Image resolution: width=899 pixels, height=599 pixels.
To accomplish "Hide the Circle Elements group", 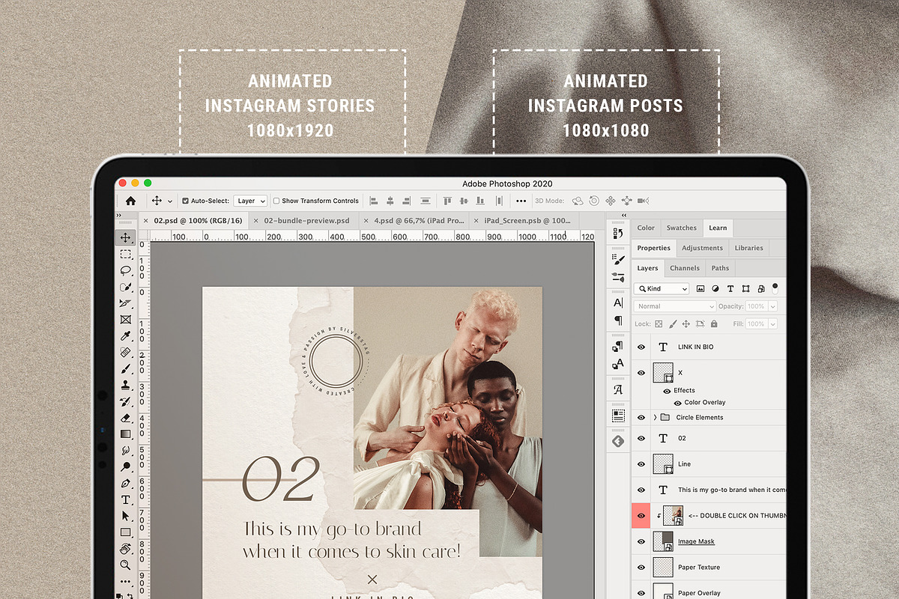I will click(641, 418).
